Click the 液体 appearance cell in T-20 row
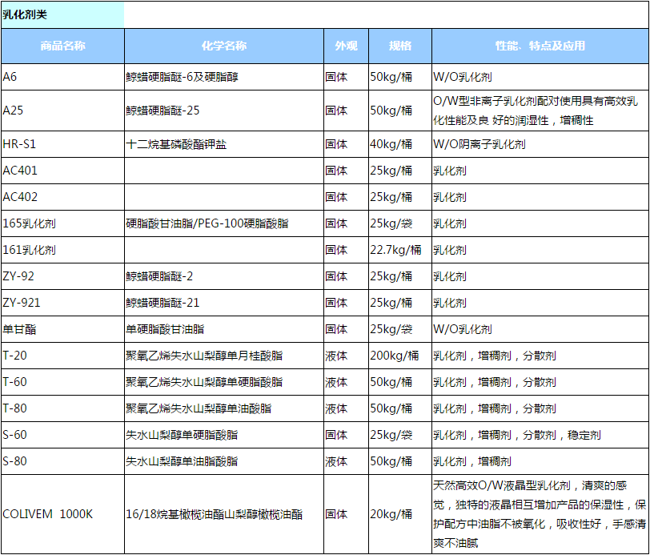Screen dimensions: 650x555 click(x=346, y=356)
